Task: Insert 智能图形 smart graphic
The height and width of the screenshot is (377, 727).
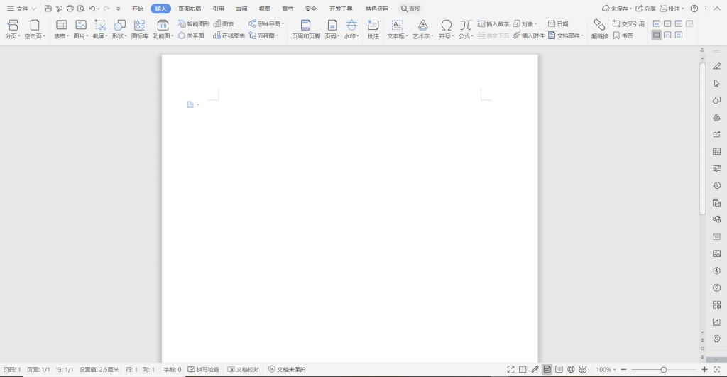Action: (x=194, y=23)
